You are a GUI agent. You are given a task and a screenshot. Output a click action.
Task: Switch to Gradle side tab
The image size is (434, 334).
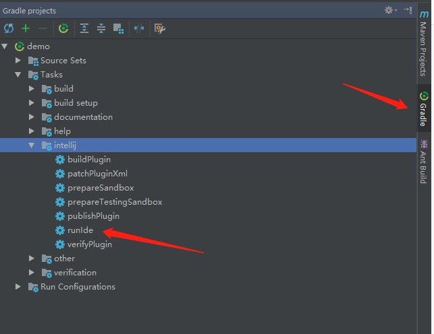click(424, 109)
